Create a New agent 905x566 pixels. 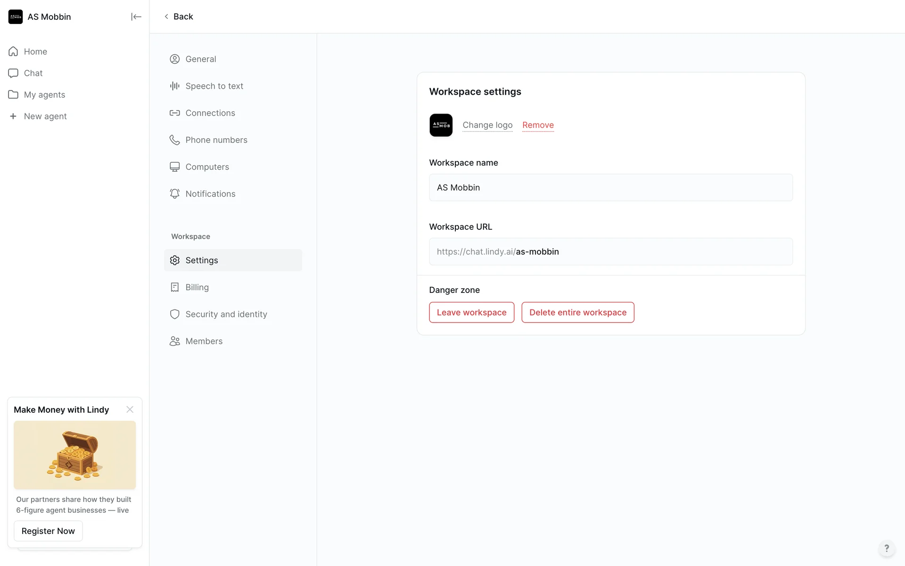pos(45,117)
